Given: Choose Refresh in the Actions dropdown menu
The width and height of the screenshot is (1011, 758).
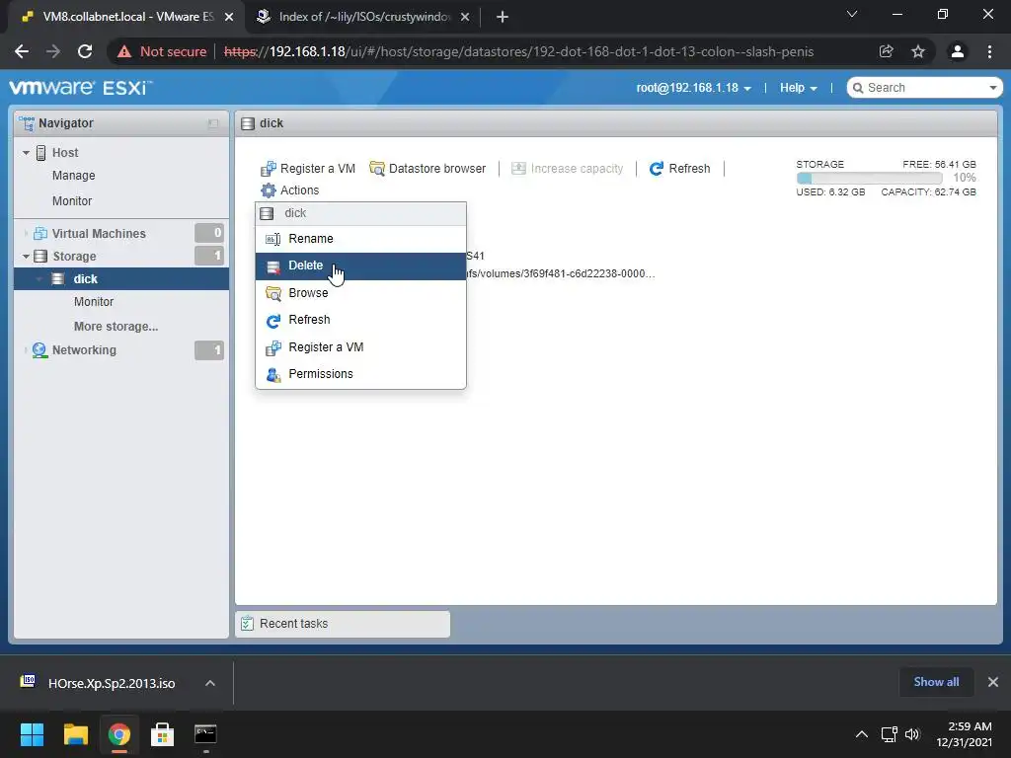Looking at the screenshot, I should point(360,320).
